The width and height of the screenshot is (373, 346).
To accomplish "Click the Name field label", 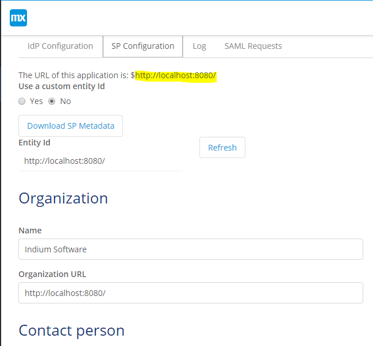I will (x=30, y=230).
